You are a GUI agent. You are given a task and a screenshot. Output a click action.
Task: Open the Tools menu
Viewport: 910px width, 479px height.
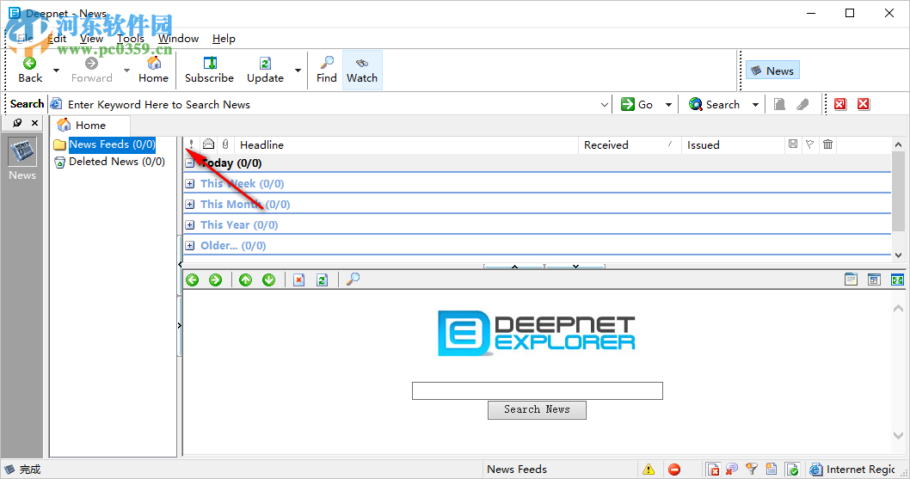(x=131, y=39)
